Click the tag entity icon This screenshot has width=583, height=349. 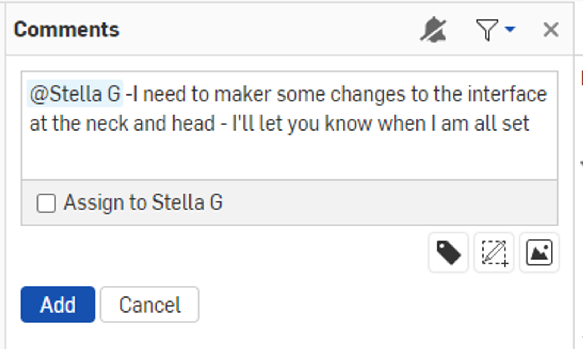[448, 253]
